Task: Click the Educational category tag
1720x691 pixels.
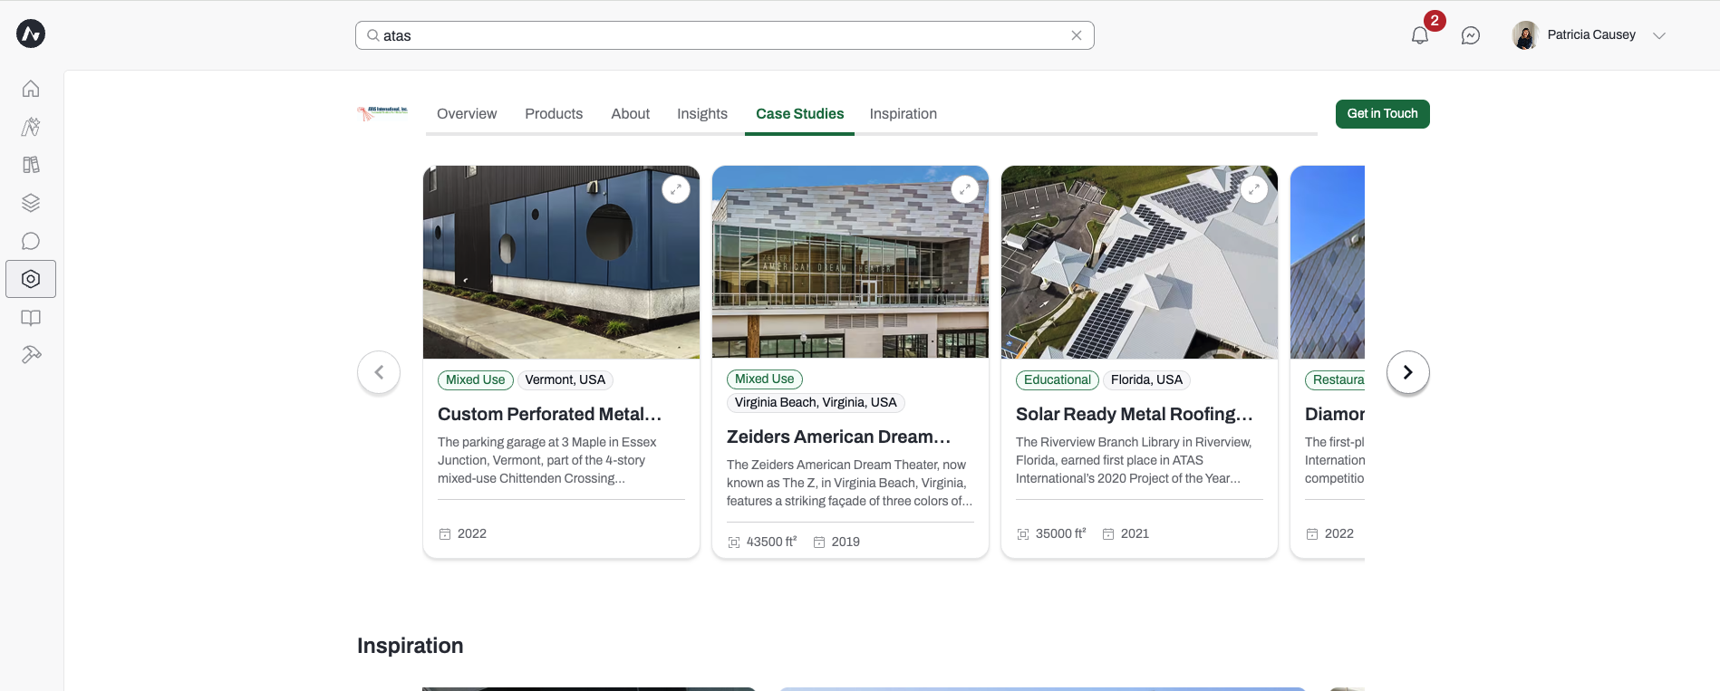Action: coord(1058,380)
